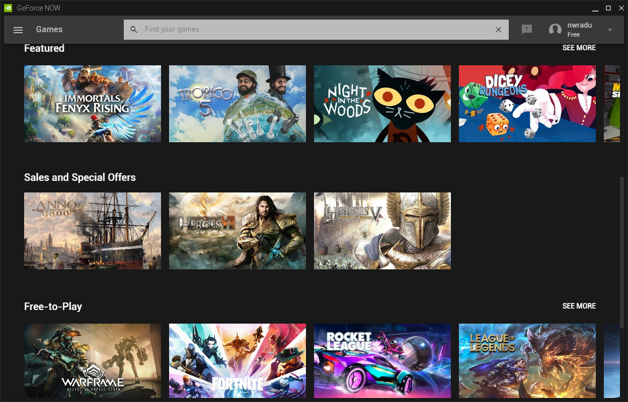
Task: Open the feedback notification icon
Action: 527,30
